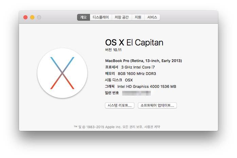Click the 시동 디스크 OSX entry
The image size is (237, 158).
pyautogui.click(x=119, y=80)
